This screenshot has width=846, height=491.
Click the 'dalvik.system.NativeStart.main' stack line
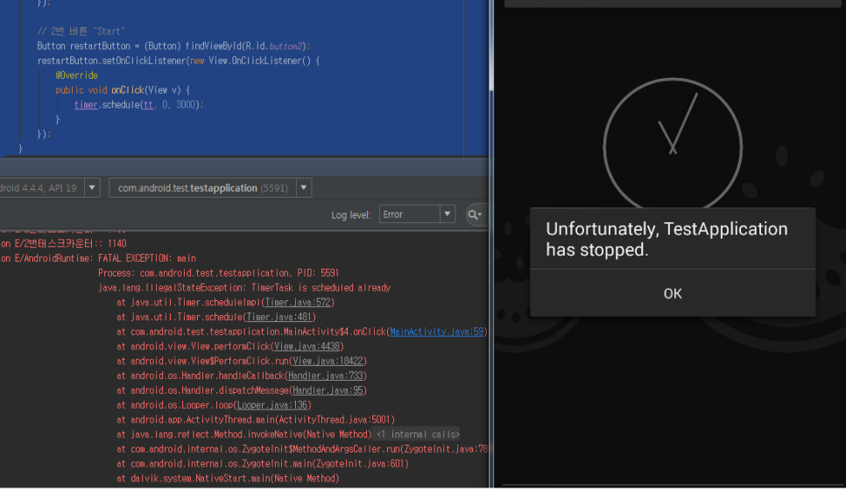tap(228, 479)
